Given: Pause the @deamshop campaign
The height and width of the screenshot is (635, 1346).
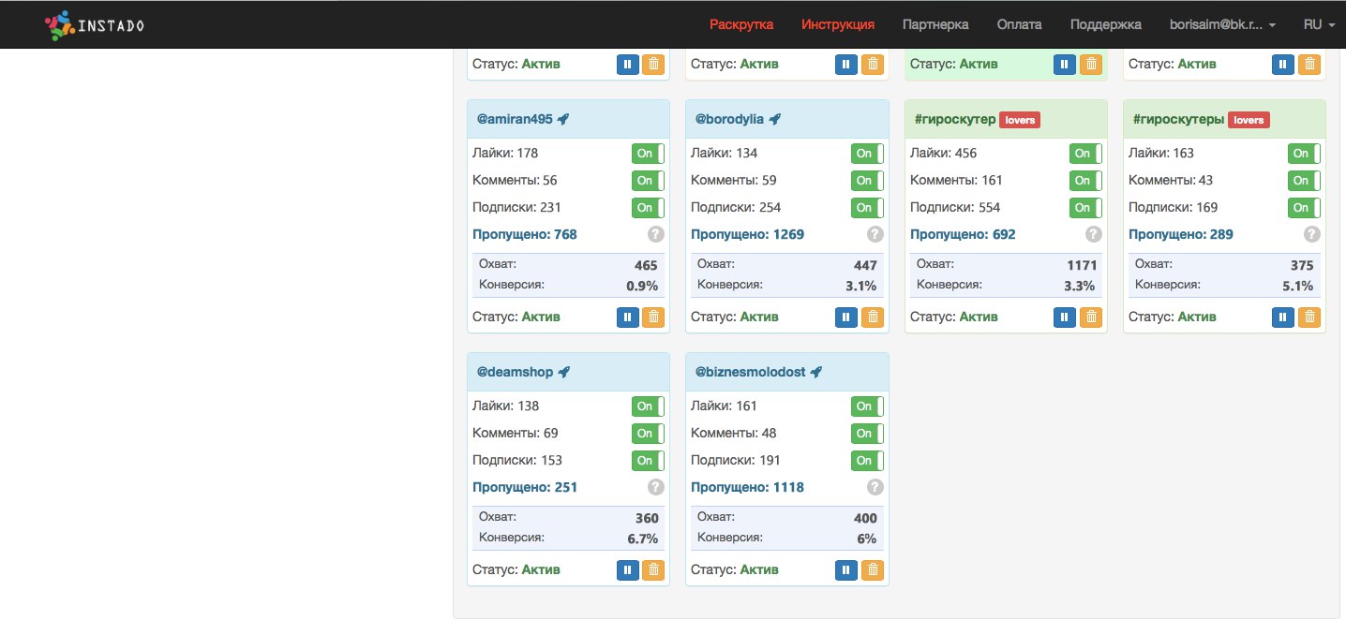Looking at the screenshot, I should click(628, 569).
